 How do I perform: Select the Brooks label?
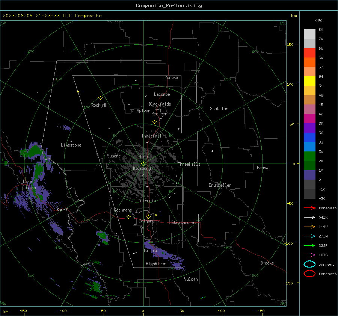click(267, 263)
